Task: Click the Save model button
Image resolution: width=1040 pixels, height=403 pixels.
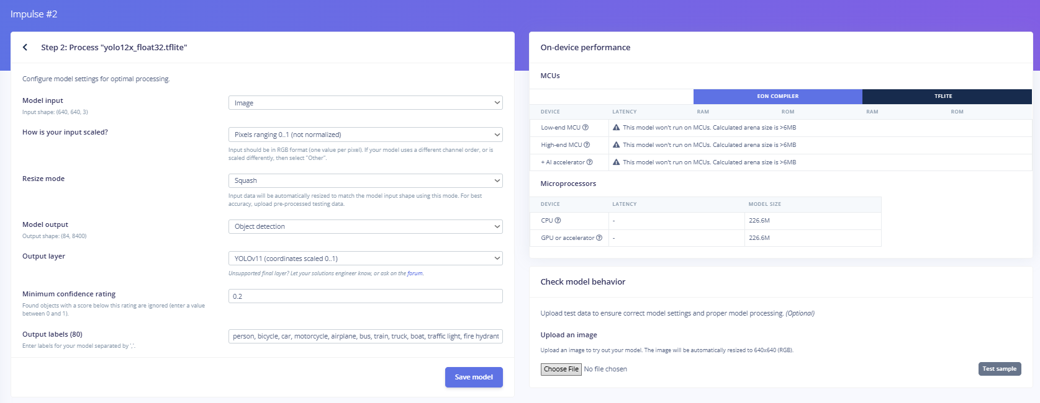Action: click(474, 377)
